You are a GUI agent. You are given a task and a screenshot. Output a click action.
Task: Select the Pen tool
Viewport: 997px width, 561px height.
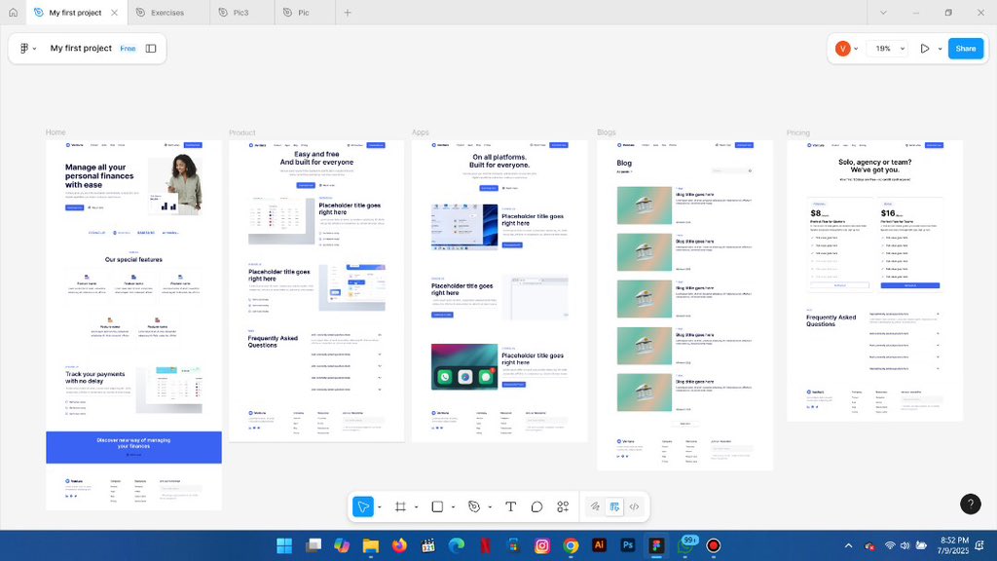tap(475, 506)
